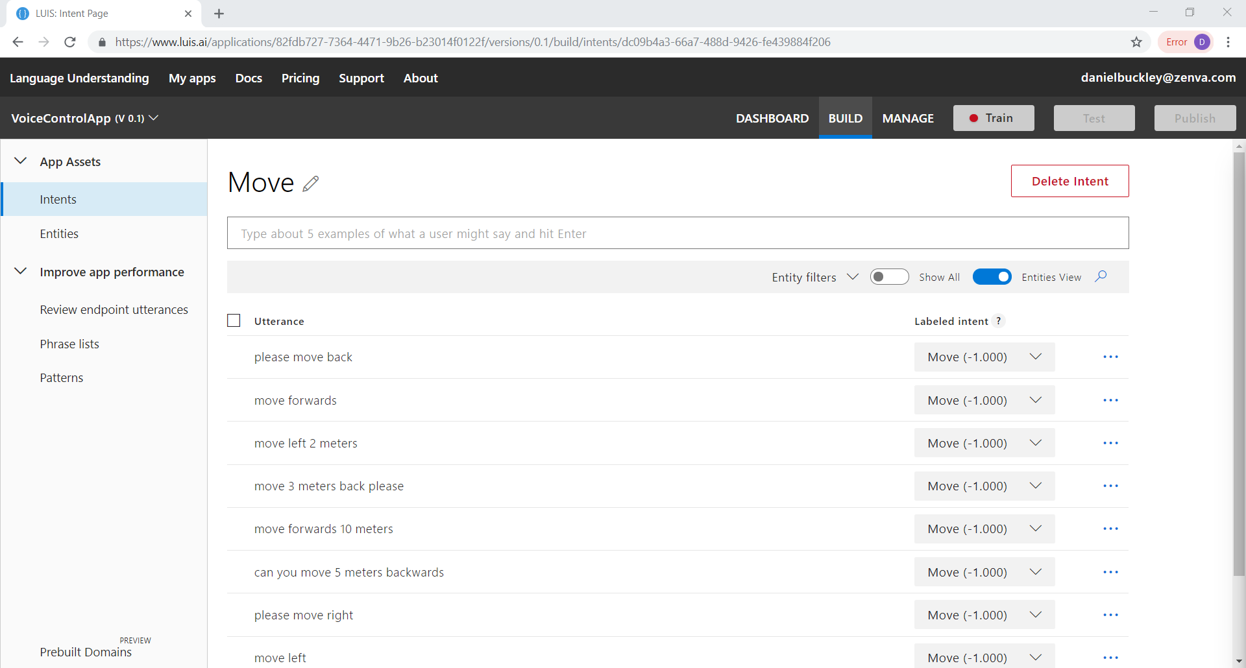Reload the page with the browser refresh icon
Viewport: 1246px width, 668px height.
70,42
